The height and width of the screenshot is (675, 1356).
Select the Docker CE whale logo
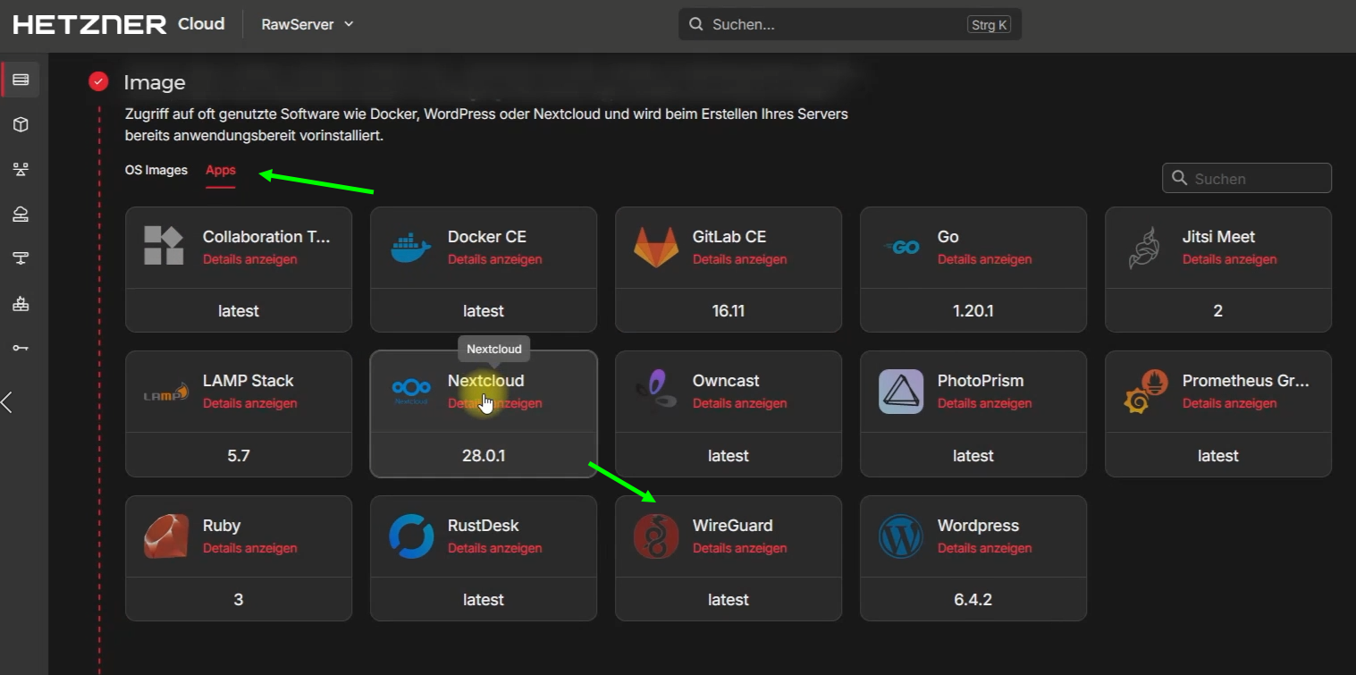coord(410,248)
